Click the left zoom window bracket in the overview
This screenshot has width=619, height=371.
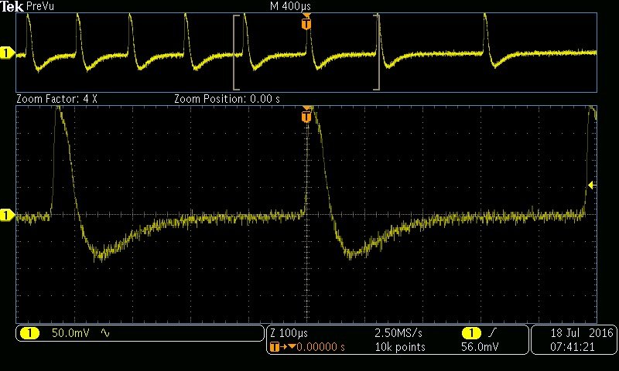point(235,53)
